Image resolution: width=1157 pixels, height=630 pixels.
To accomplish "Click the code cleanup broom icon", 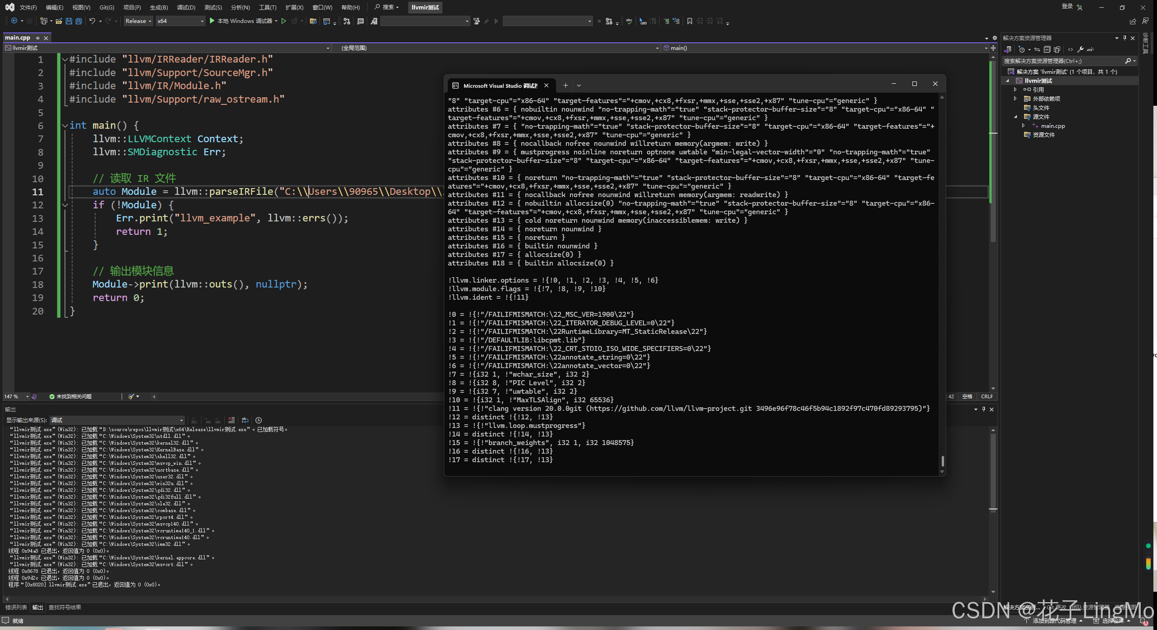I will (x=131, y=396).
